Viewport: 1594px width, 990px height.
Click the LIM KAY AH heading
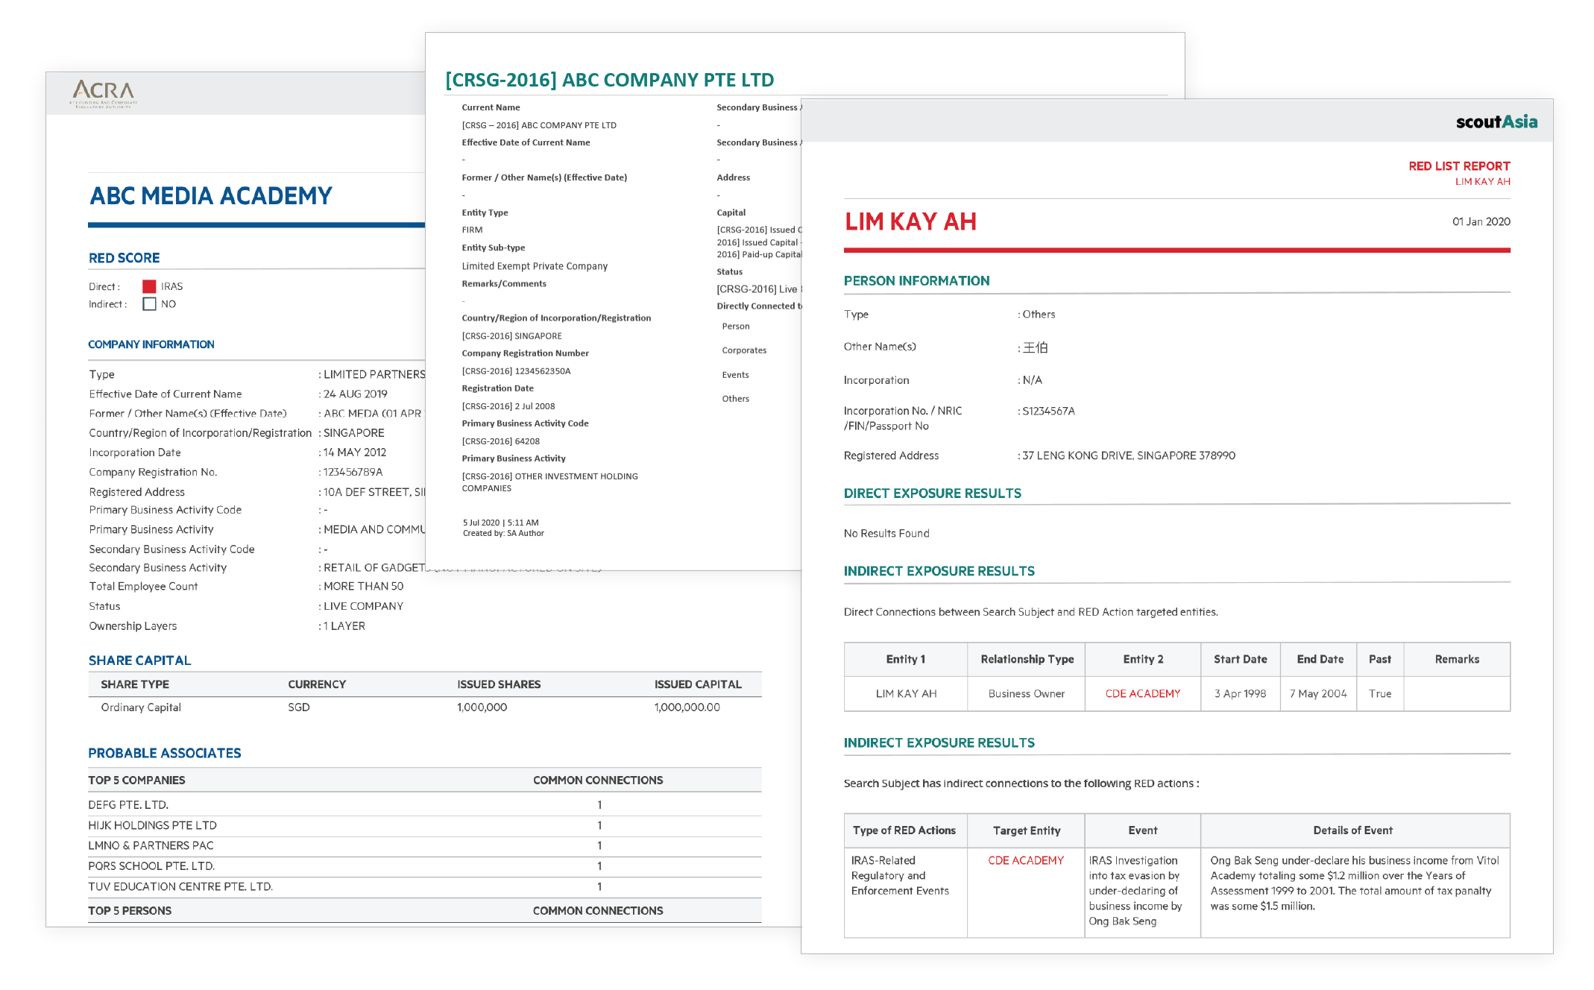[910, 222]
